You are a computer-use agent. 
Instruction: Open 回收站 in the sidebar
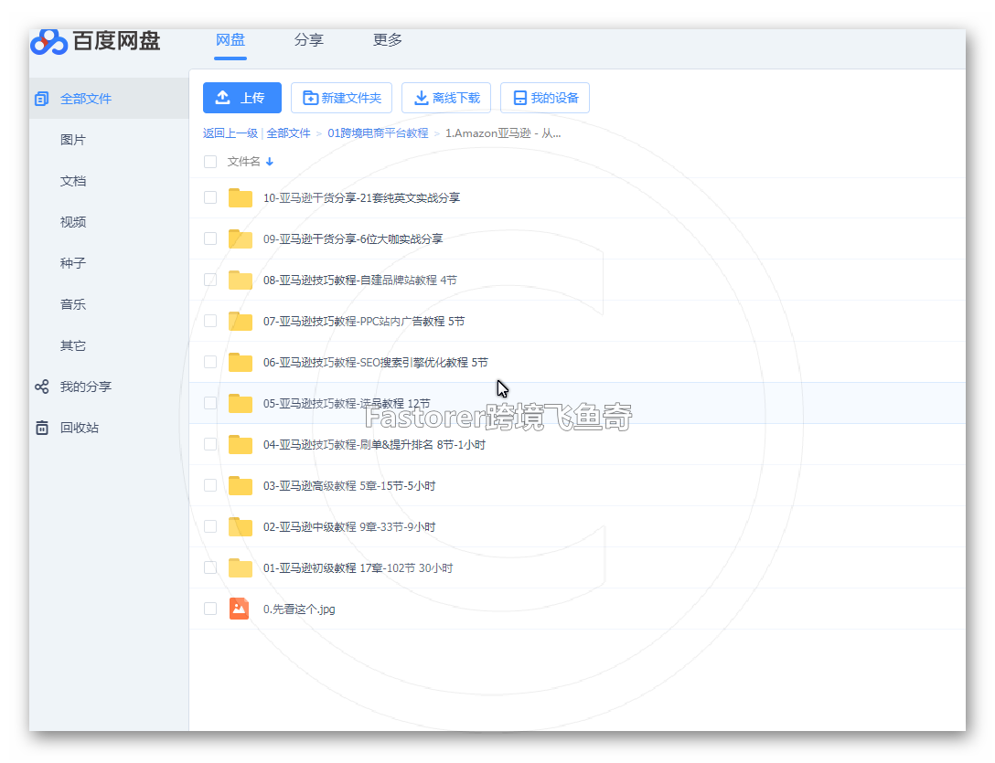[x=80, y=428]
